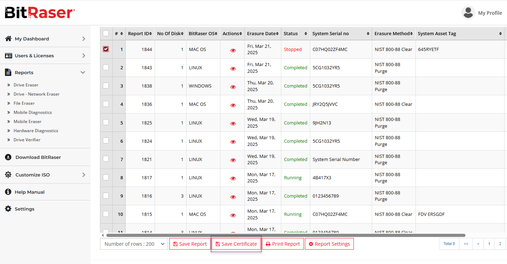The image size is (507, 264).
Task: Click asset tag FDV ERSGDF
Action: 431,214
